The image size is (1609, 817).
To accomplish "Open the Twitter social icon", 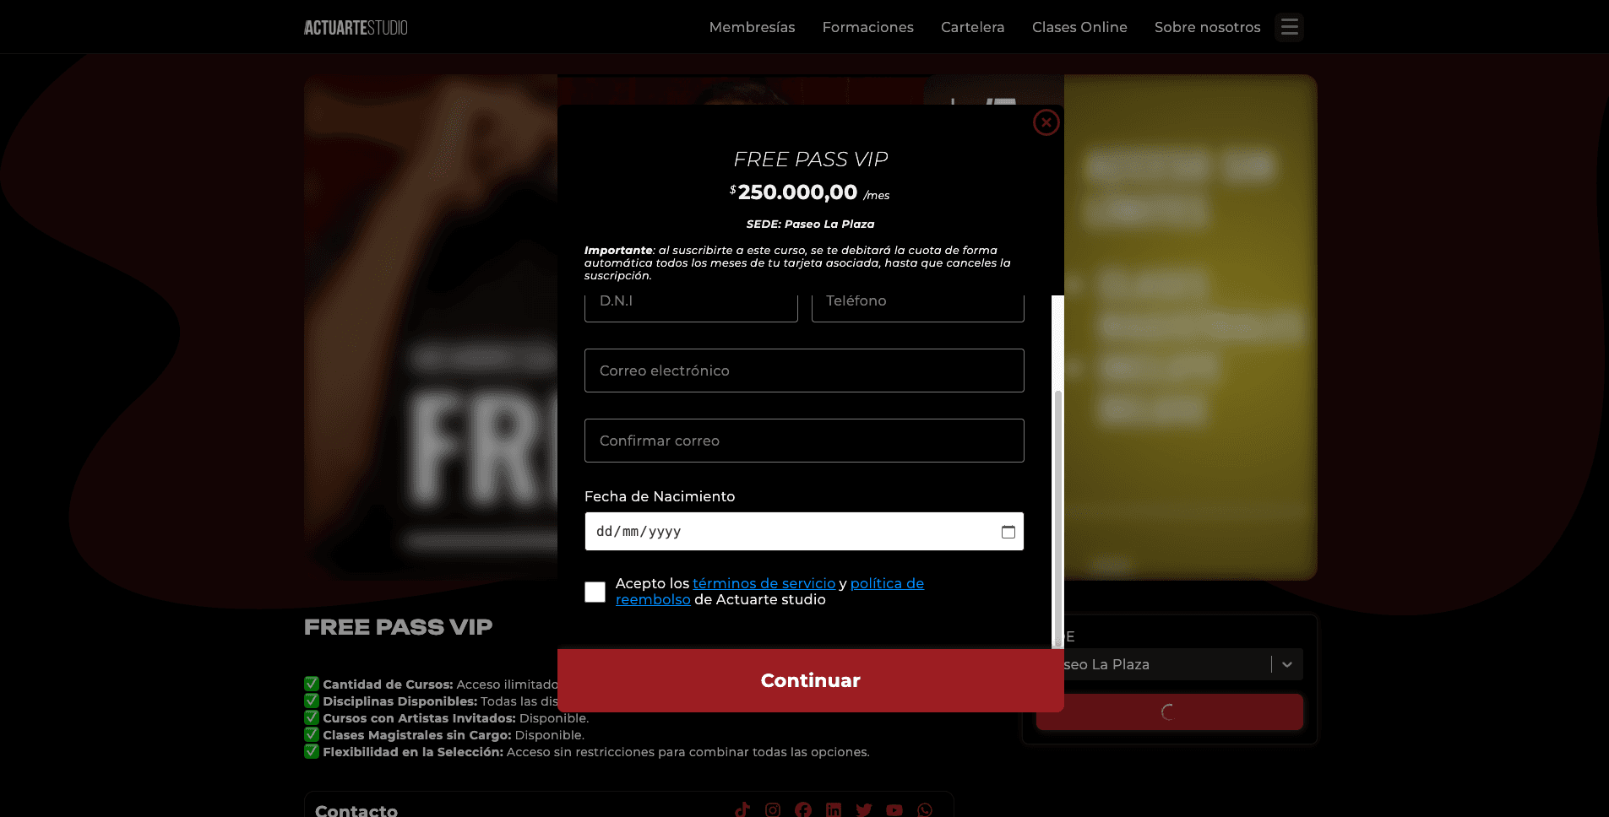I will [864, 809].
